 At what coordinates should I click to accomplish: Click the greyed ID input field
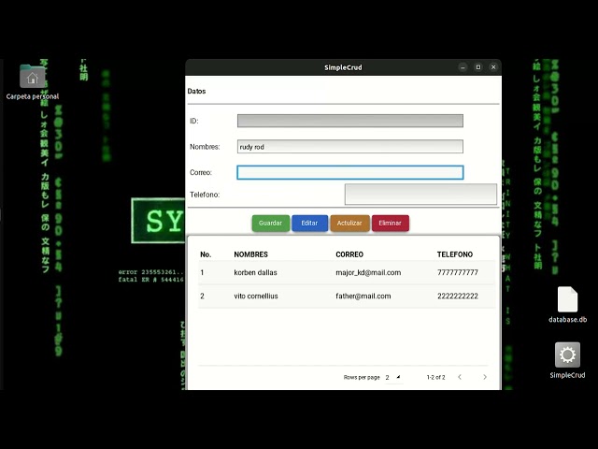coord(350,121)
